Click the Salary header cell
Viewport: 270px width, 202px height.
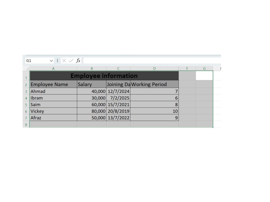92,84
